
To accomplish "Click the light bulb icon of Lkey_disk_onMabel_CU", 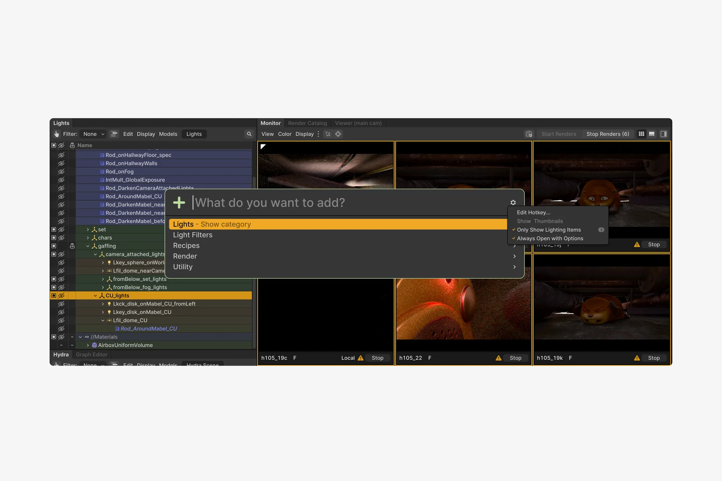I will [x=109, y=312].
